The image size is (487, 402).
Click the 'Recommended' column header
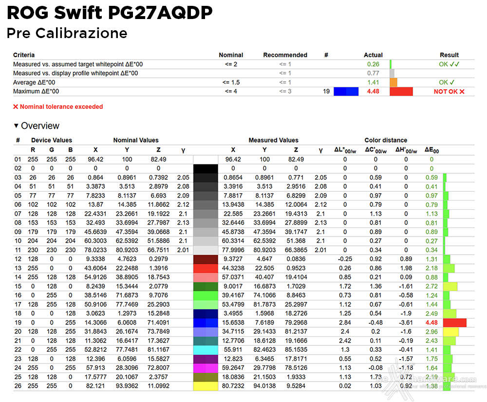tap(285, 55)
